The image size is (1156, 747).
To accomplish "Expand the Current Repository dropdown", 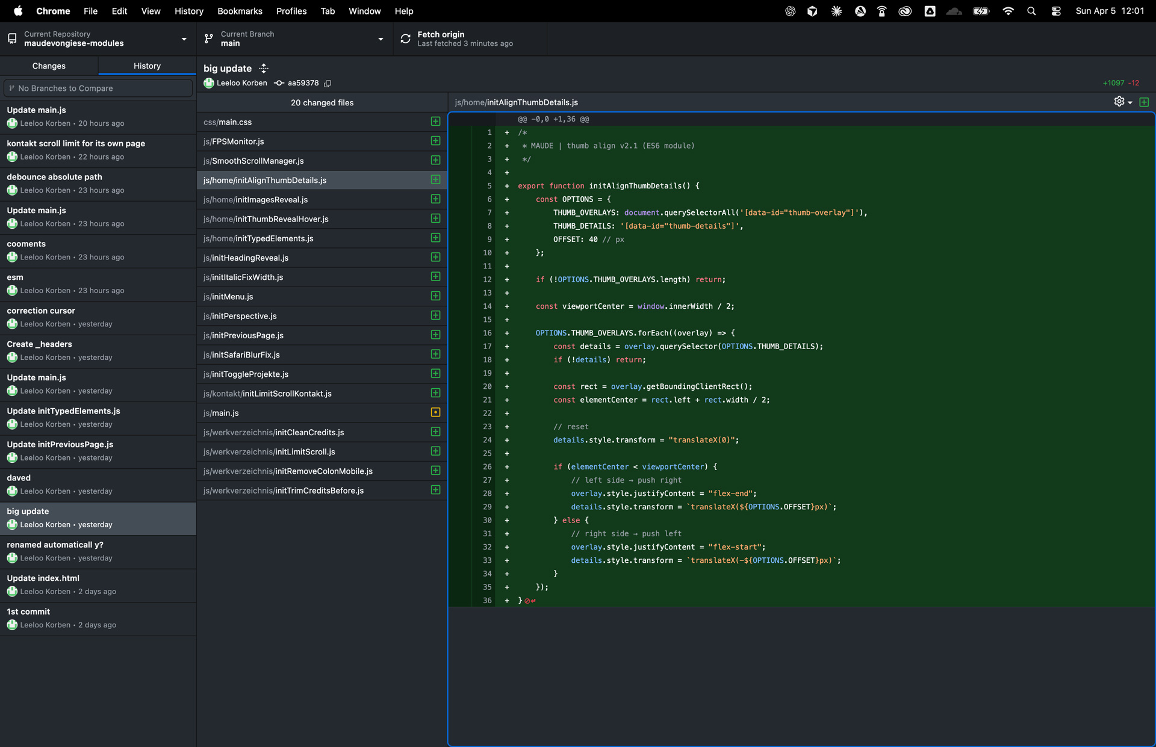I will click(184, 39).
